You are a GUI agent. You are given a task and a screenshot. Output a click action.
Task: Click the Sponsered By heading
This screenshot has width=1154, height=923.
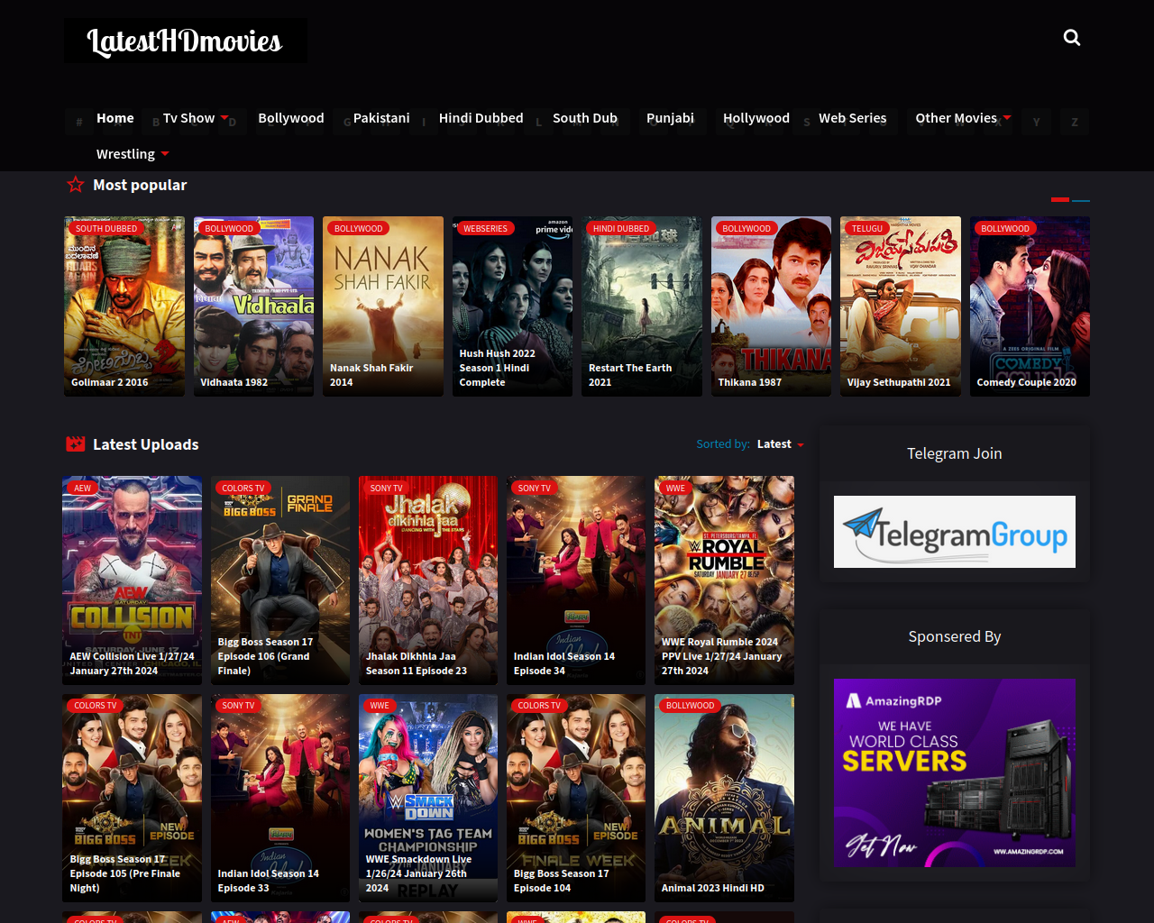point(955,636)
